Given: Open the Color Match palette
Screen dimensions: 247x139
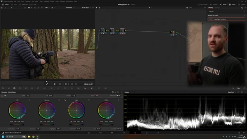Looking at the screenshot, I should (x=8, y=88).
